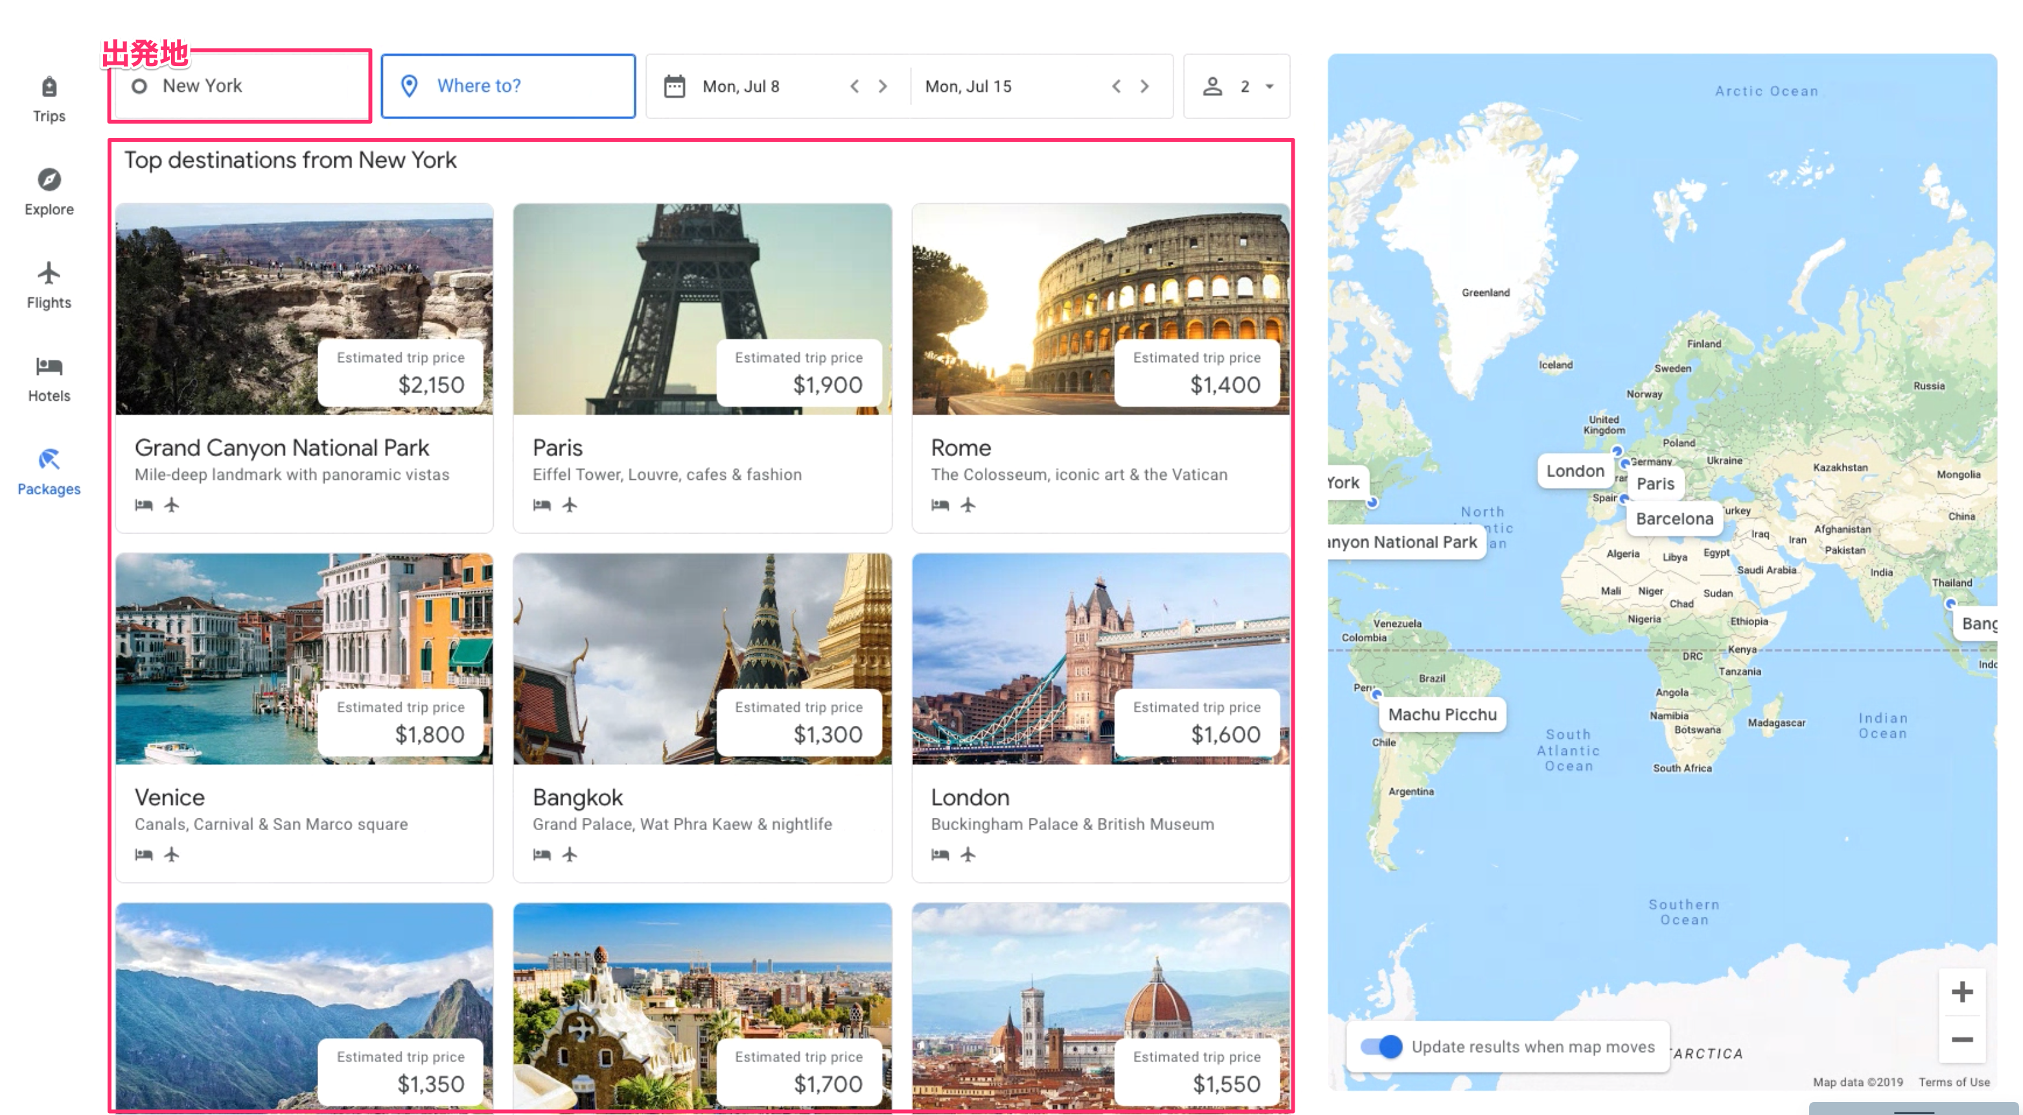Click flight icon on Rome card
Viewport: 2023px width, 1115px height.
coord(968,505)
